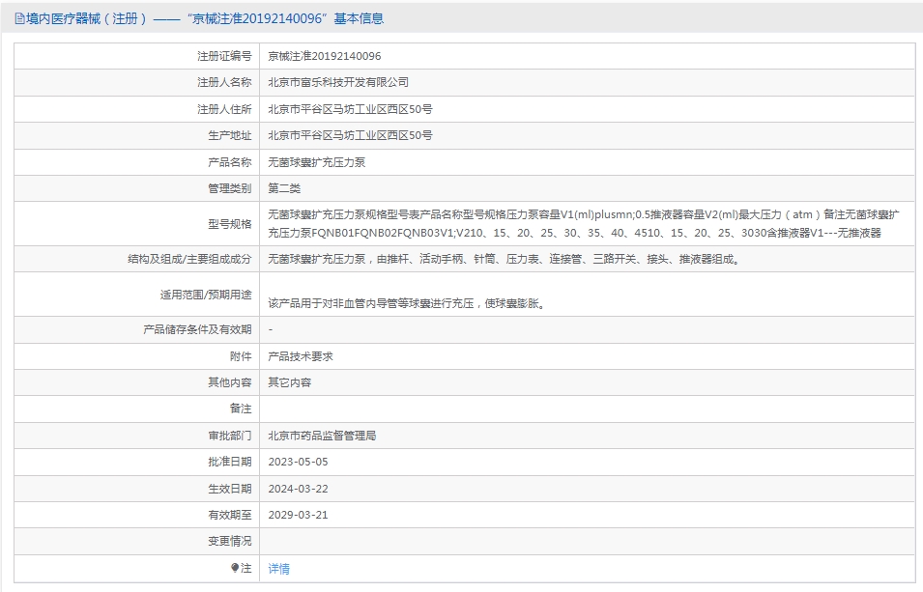
Task: Click expiry date 2029-03-21
Action: click(298, 515)
